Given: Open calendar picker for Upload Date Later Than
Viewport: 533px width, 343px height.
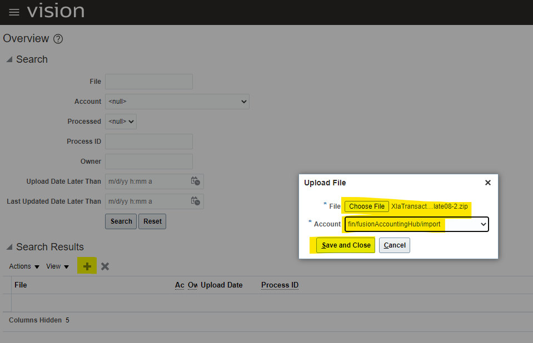Looking at the screenshot, I should (x=195, y=181).
